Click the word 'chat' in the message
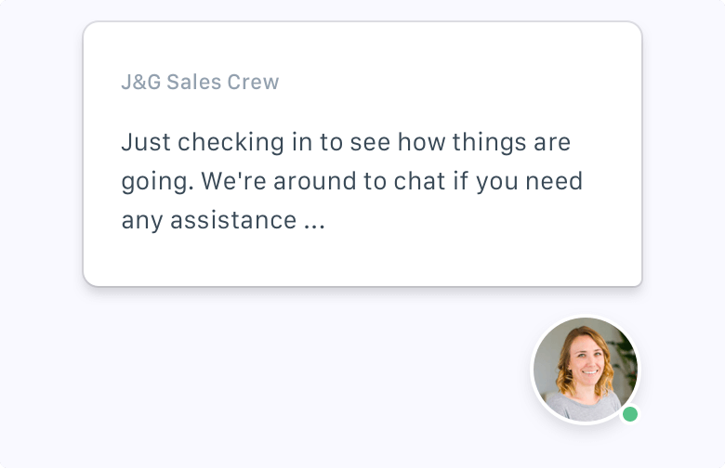The width and height of the screenshot is (725, 468). 419,181
